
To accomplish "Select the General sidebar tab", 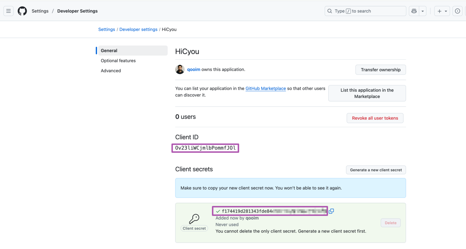I will coord(133,51).
